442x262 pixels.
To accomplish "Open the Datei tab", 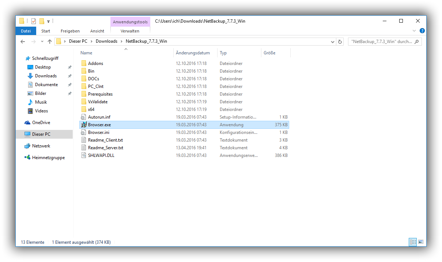I will point(26,31).
